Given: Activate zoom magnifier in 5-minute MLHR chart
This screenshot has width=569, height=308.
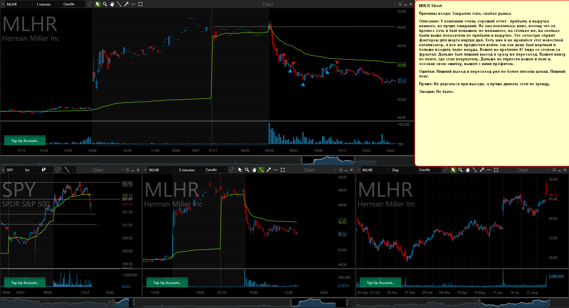Looking at the screenshot, I should (247, 170).
